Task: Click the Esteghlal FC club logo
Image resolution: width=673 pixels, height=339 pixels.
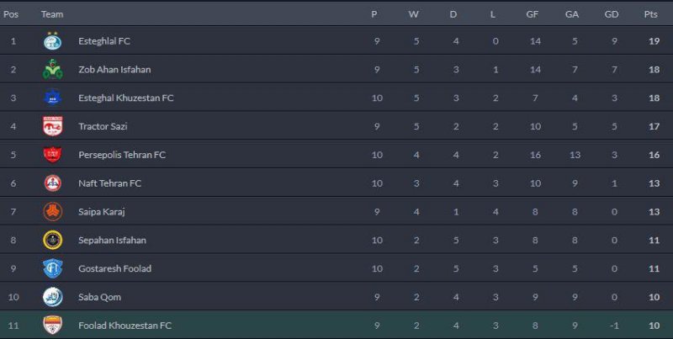Action: pos(52,41)
